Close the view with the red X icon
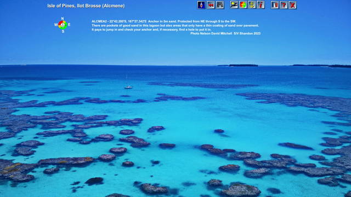The image size is (351, 197). point(292,5)
